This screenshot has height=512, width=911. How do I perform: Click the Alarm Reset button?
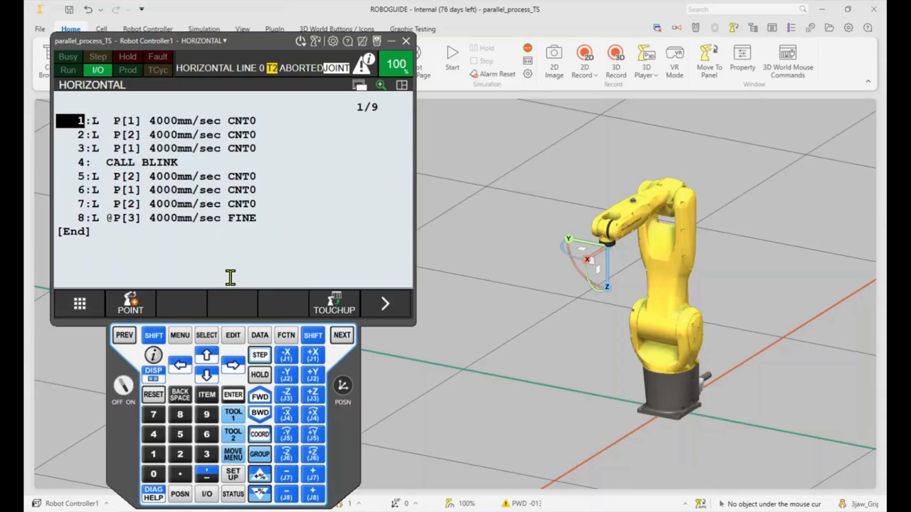click(493, 74)
